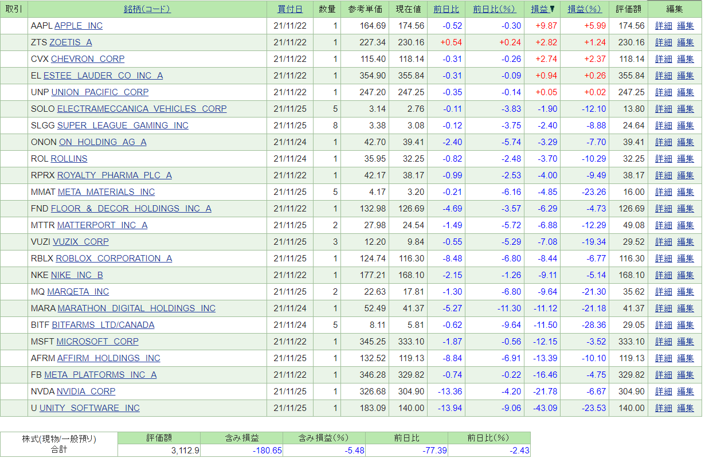705x458 pixels.
Task: Open MARATHON DIGITAL HOLDINGS INC link
Action: tap(137, 308)
